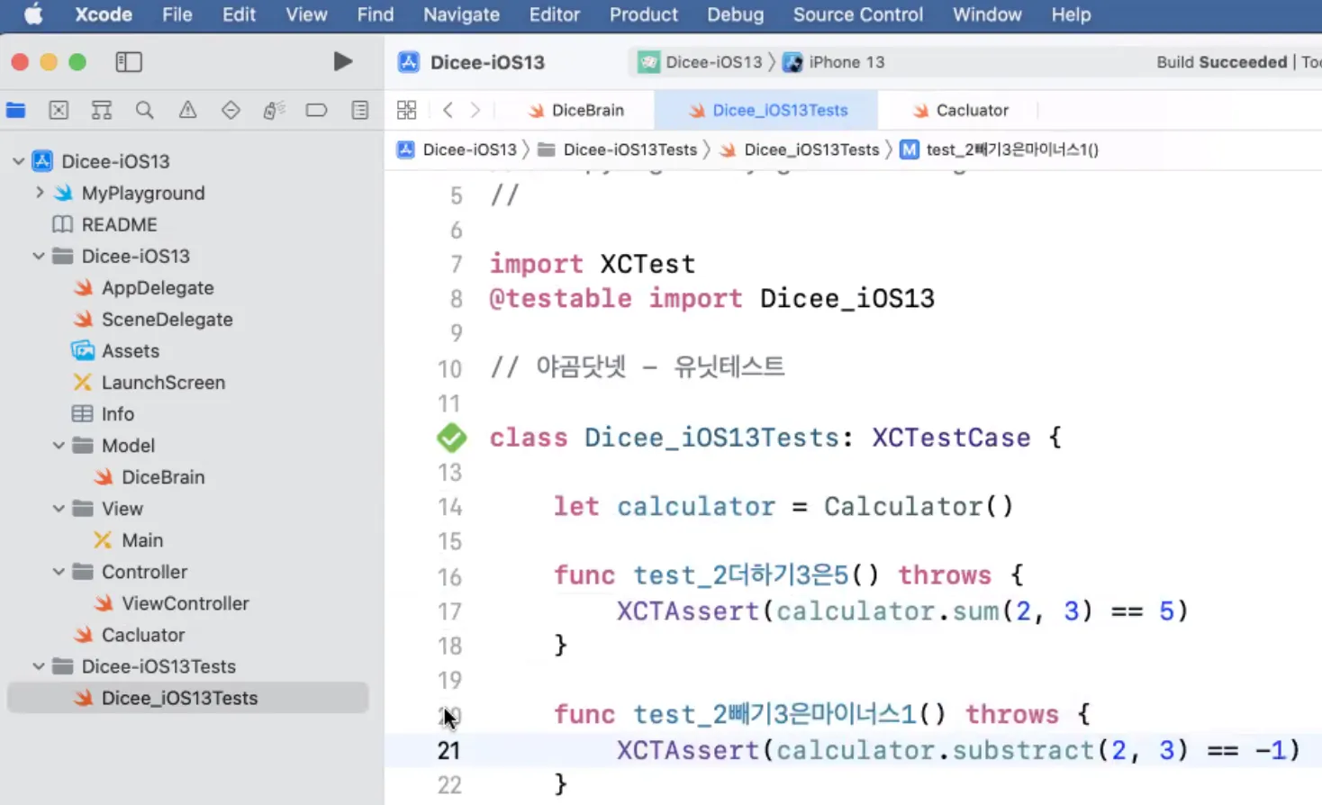Switch to the DiceBrain editor tab

576,110
